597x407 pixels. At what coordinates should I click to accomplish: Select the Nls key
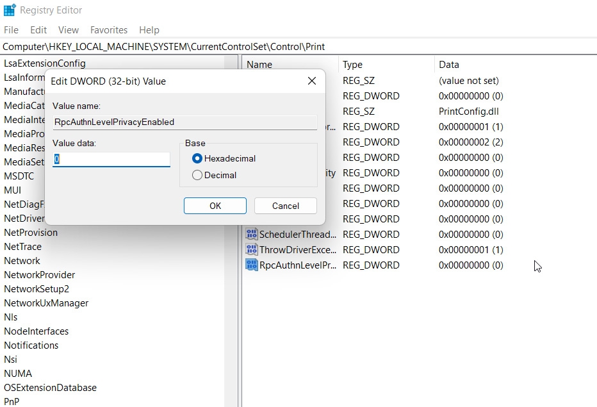tap(11, 317)
